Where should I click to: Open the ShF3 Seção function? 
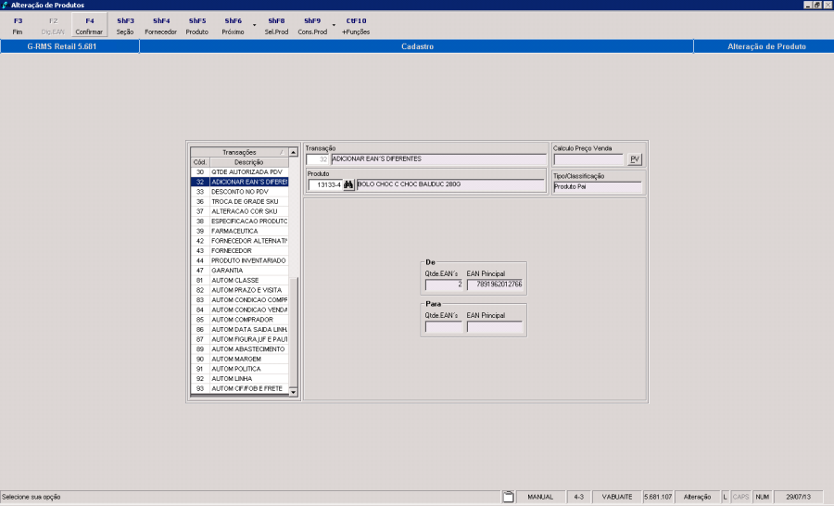coord(125,26)
